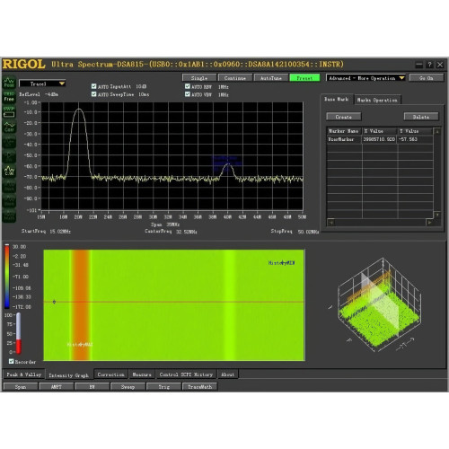Toggle the AUTO SweepTime checkbox
This screenshot has width=449, height=449.
tap(93, 94)
